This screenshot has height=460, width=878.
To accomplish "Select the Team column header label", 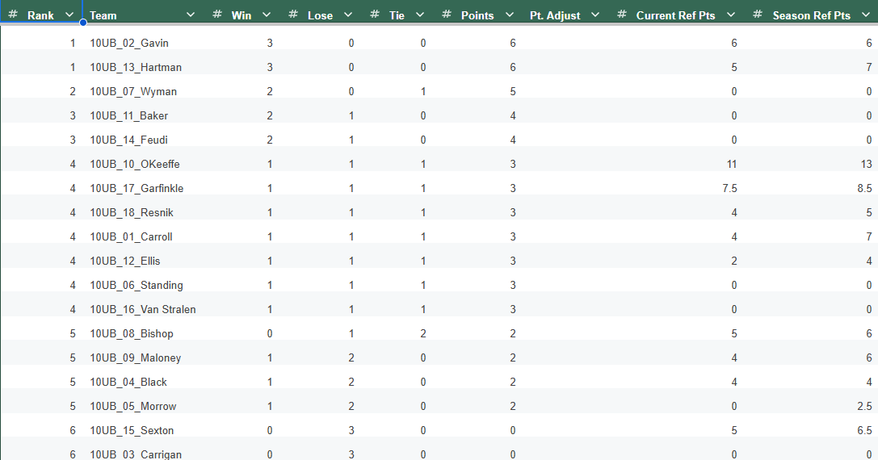I will pyautogui.click(x=103, y=15).
